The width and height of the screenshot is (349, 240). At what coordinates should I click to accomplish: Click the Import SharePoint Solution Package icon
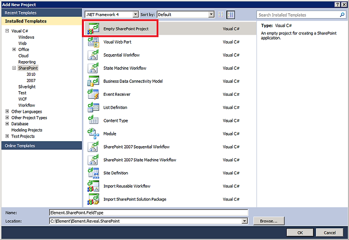(x=93, y=199)
